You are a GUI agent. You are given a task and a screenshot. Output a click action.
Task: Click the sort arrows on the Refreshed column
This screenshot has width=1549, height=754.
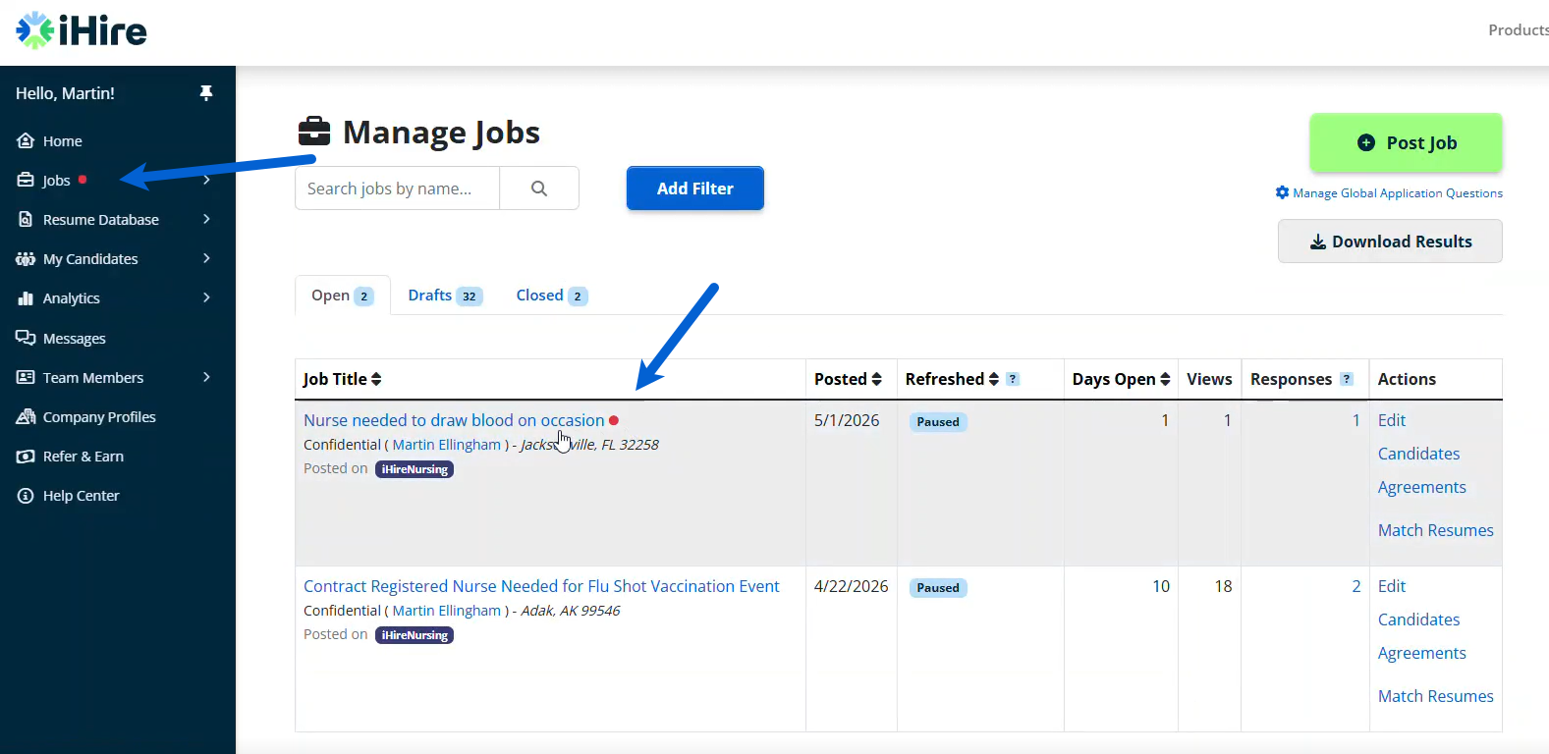[993, 379]
